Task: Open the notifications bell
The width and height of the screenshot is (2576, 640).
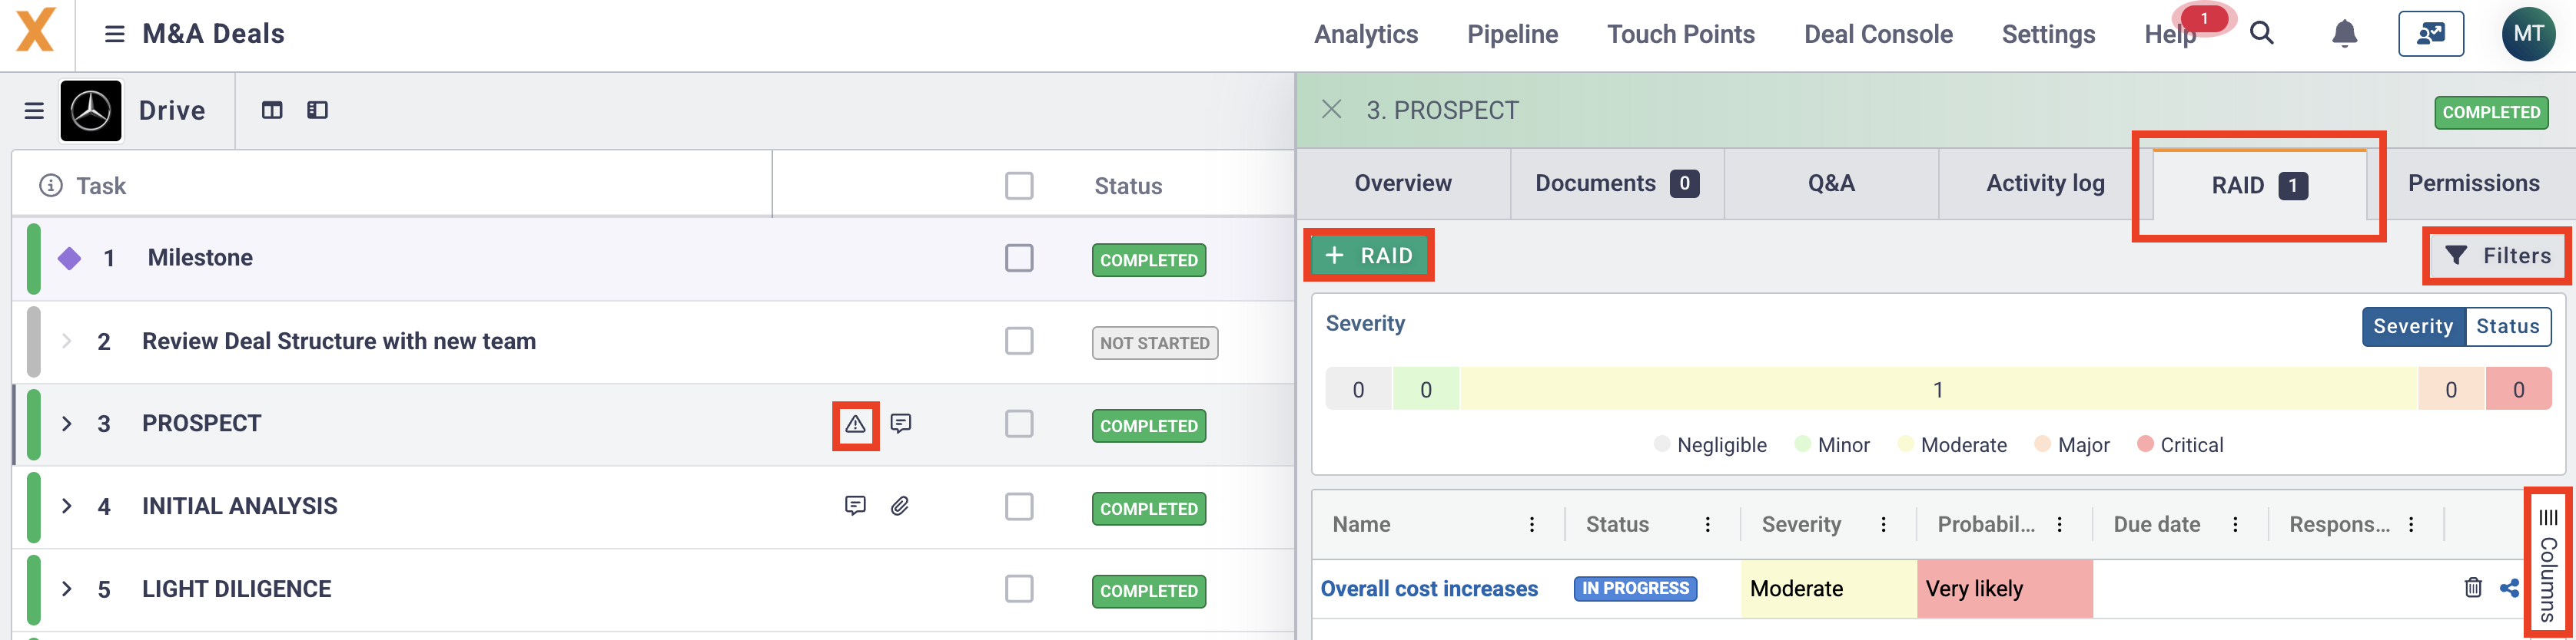Action: coord(2344,33)
